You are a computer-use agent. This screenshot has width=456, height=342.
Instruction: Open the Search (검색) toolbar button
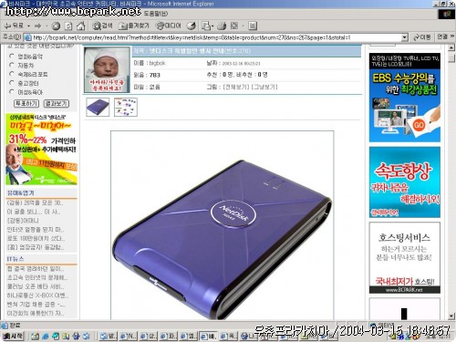(x=102, y=26)
